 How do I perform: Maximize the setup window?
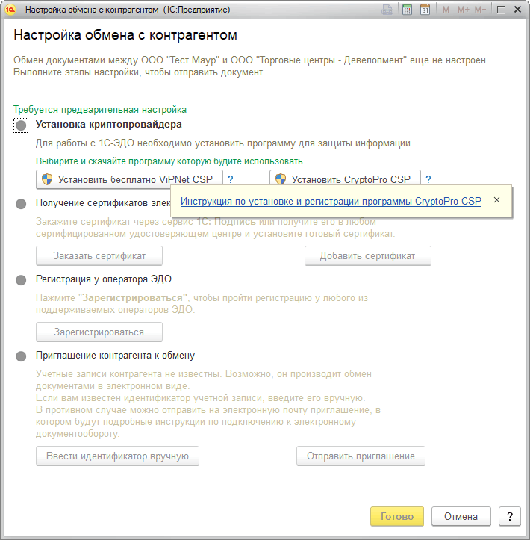pos(501,10)
